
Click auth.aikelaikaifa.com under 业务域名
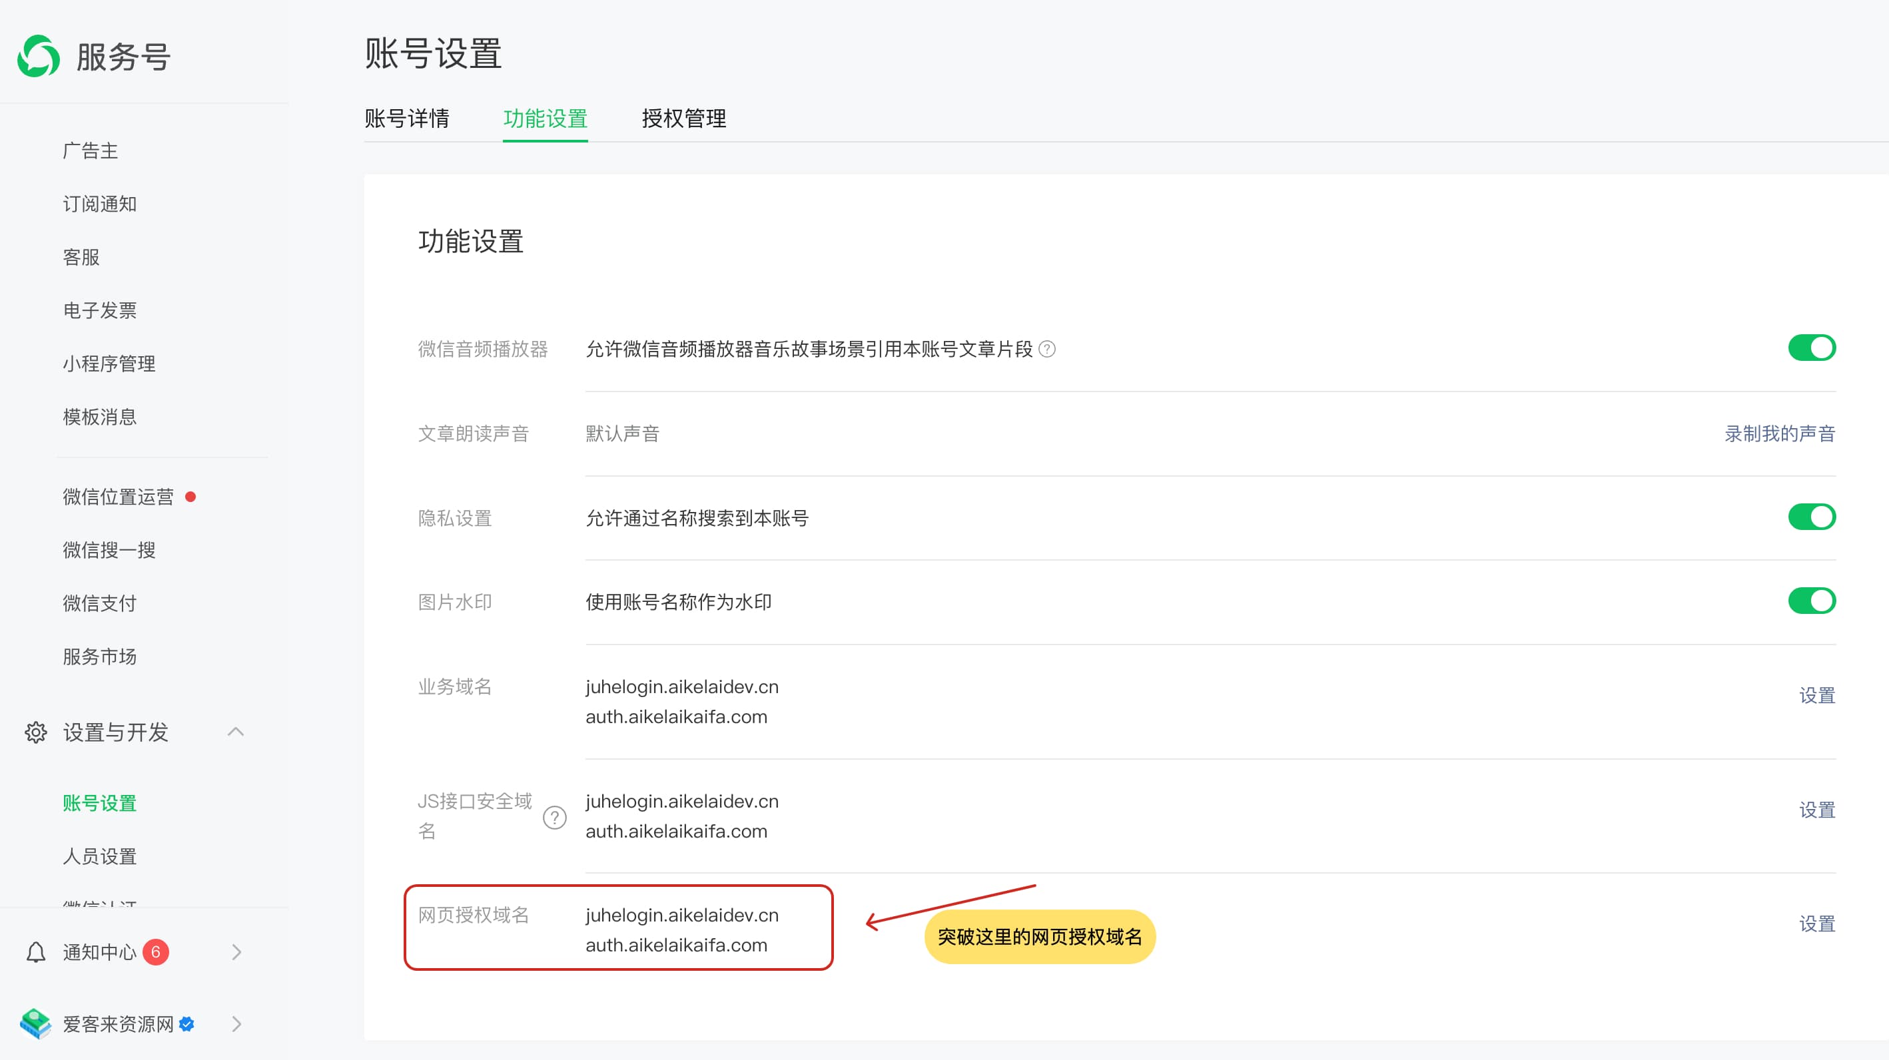(x=676, y=716)
